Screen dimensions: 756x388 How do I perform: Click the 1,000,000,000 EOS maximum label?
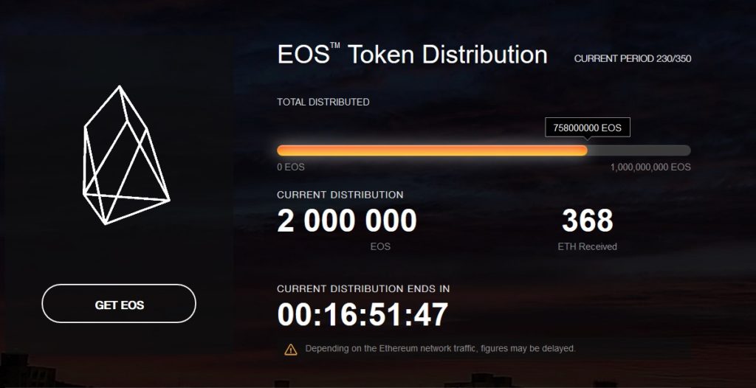(650, 167)
